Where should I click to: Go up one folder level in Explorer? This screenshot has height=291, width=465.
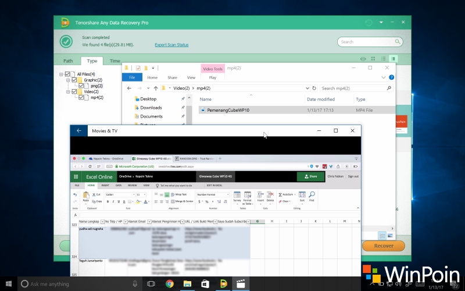point(156,88)
